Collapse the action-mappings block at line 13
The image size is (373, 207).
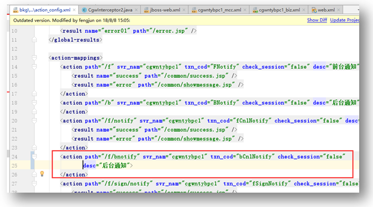click(34, 57)
